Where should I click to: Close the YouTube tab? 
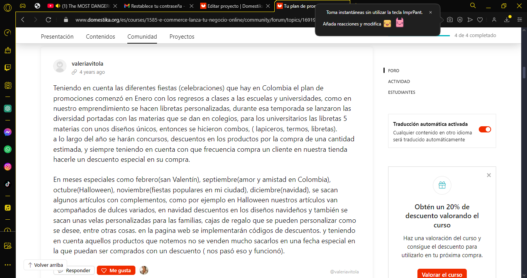point(115,6)
